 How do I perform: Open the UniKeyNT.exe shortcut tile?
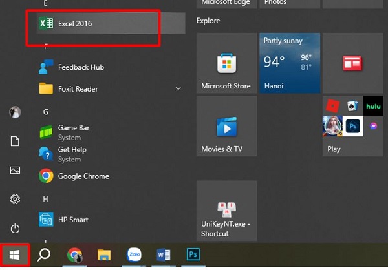[227, 211]
